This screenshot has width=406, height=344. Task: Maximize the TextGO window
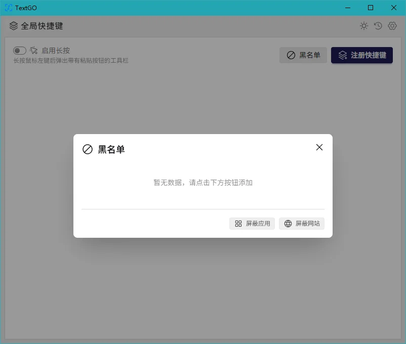coord(371,8)
